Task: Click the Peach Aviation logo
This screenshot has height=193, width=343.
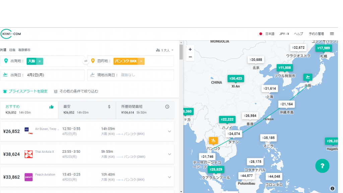Action: click(x=28, y=177)
